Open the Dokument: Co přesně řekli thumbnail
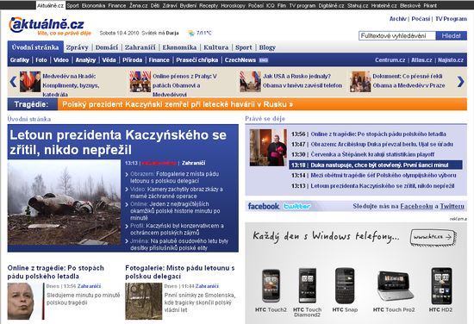Image resolution: width=474 pixels, height=324 pixels. click(x=360, y=82)
